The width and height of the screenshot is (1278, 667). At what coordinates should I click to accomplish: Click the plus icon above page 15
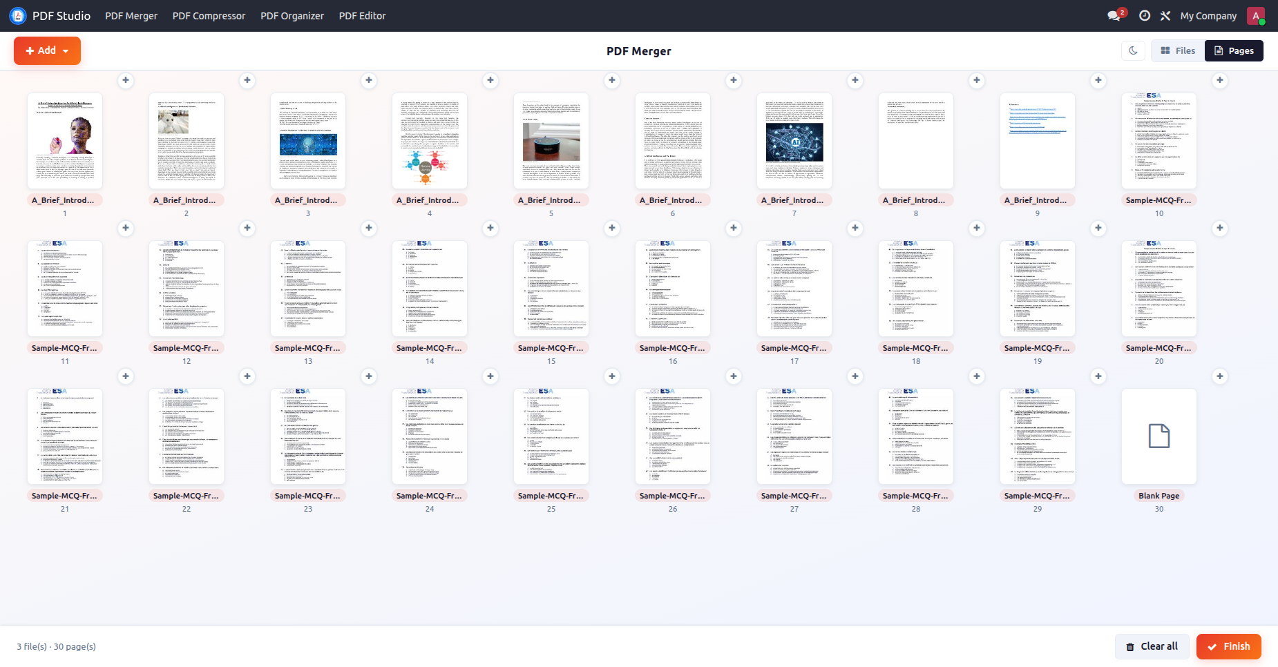pyautogui.click(x=612, y=228)
